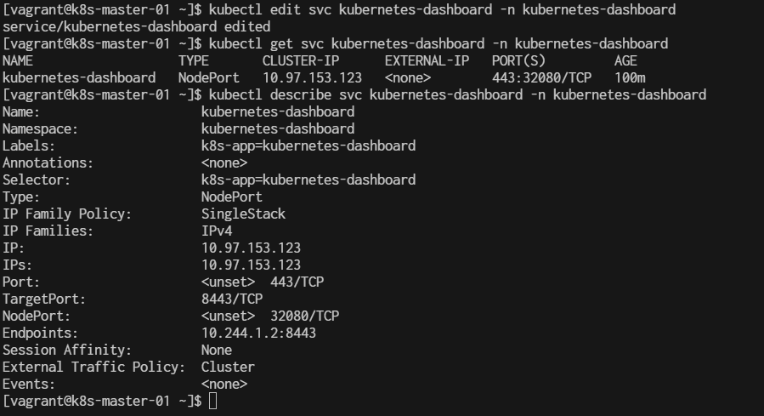Click the SingleStack IP Family Policy value

[x=243, y=214]
